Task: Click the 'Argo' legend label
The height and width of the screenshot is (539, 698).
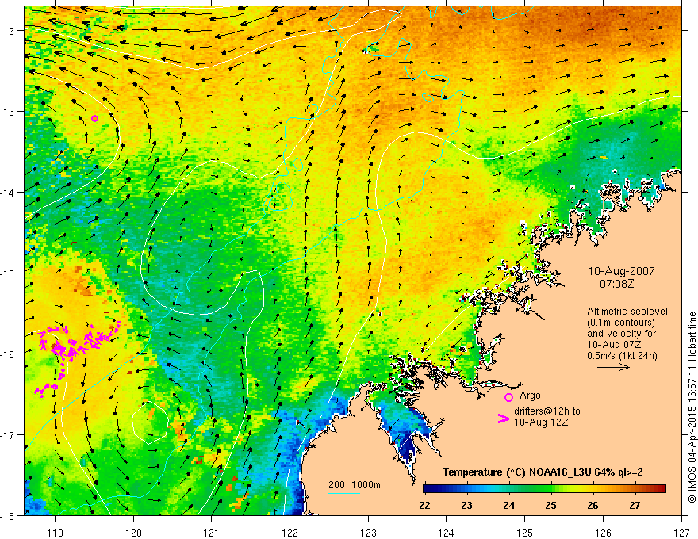Action: (530, 396)
